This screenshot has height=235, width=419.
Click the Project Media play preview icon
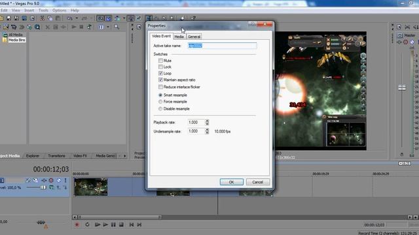(x=74, y=27)
